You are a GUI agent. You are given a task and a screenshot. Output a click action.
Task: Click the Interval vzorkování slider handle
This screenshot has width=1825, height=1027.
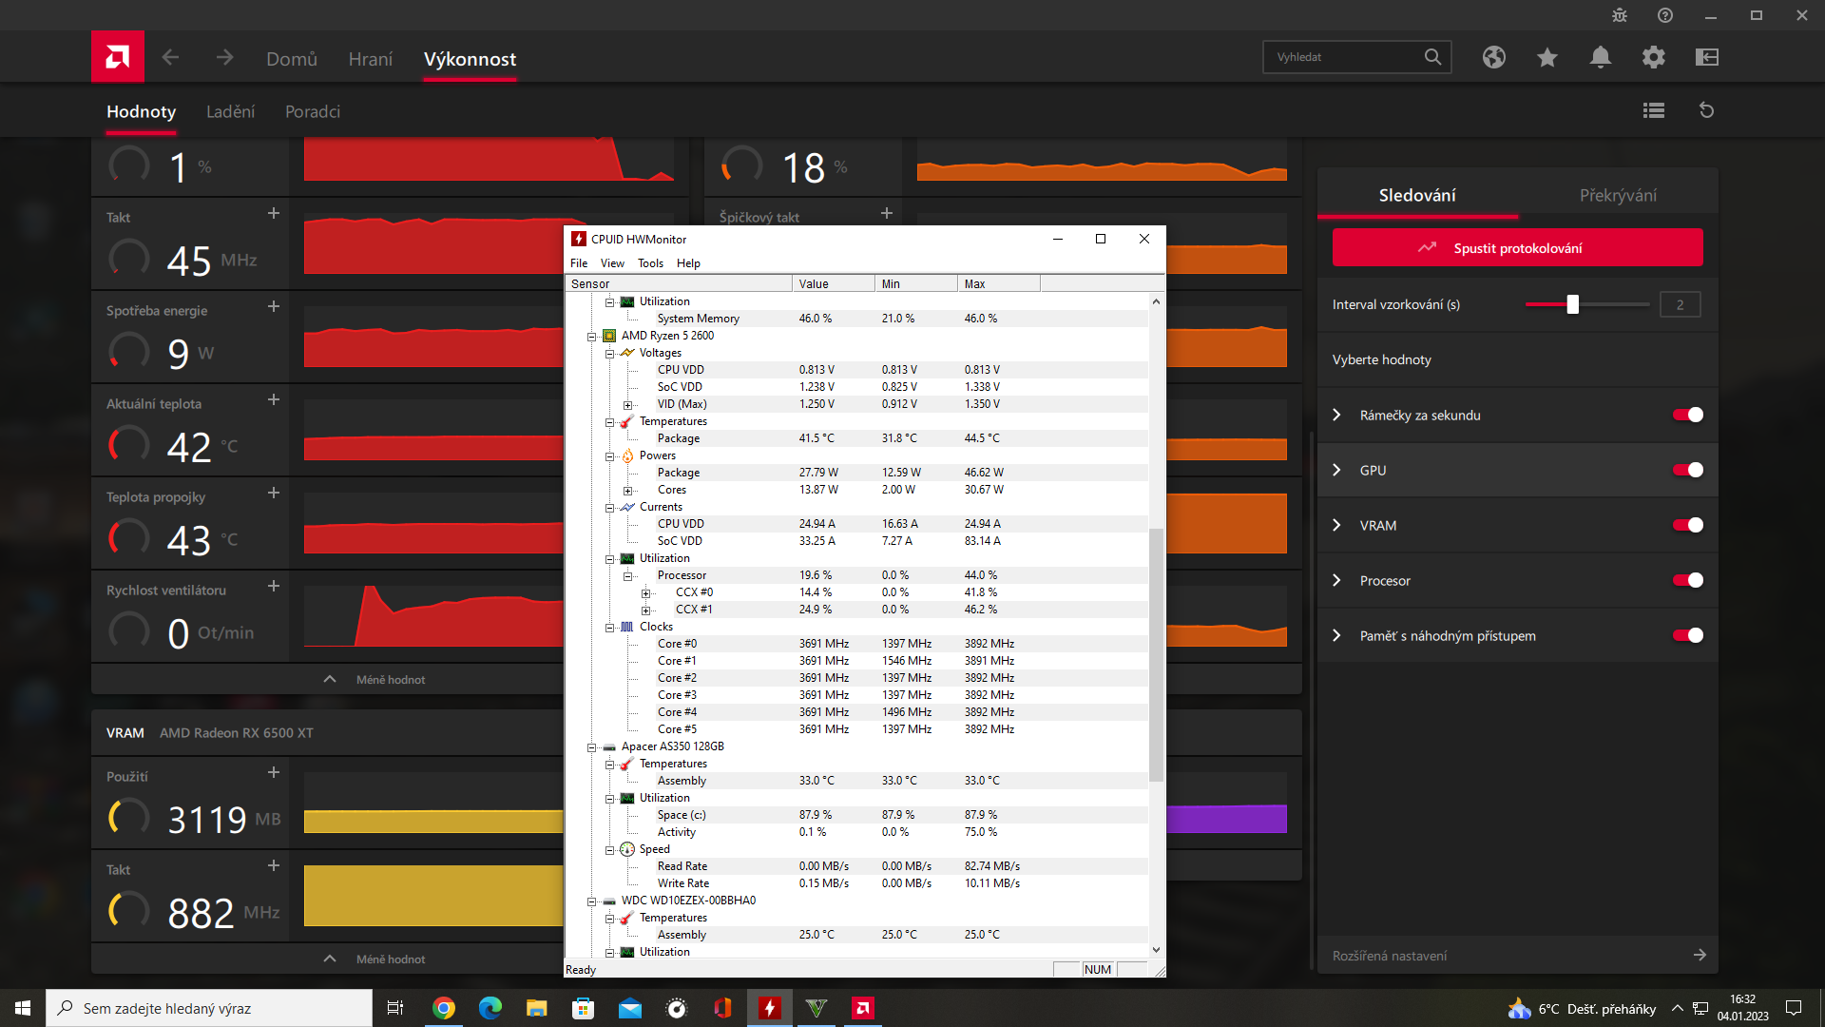[x=1572, y=304]
